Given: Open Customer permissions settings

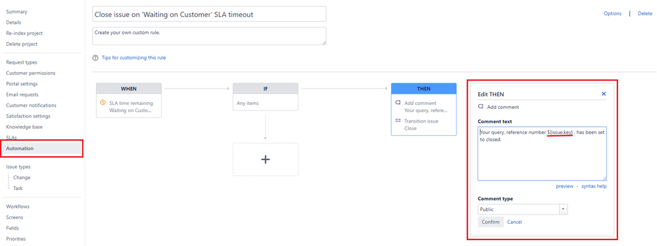Looking at the screenshot, I should pyautogui.click(x=31, y=73).
